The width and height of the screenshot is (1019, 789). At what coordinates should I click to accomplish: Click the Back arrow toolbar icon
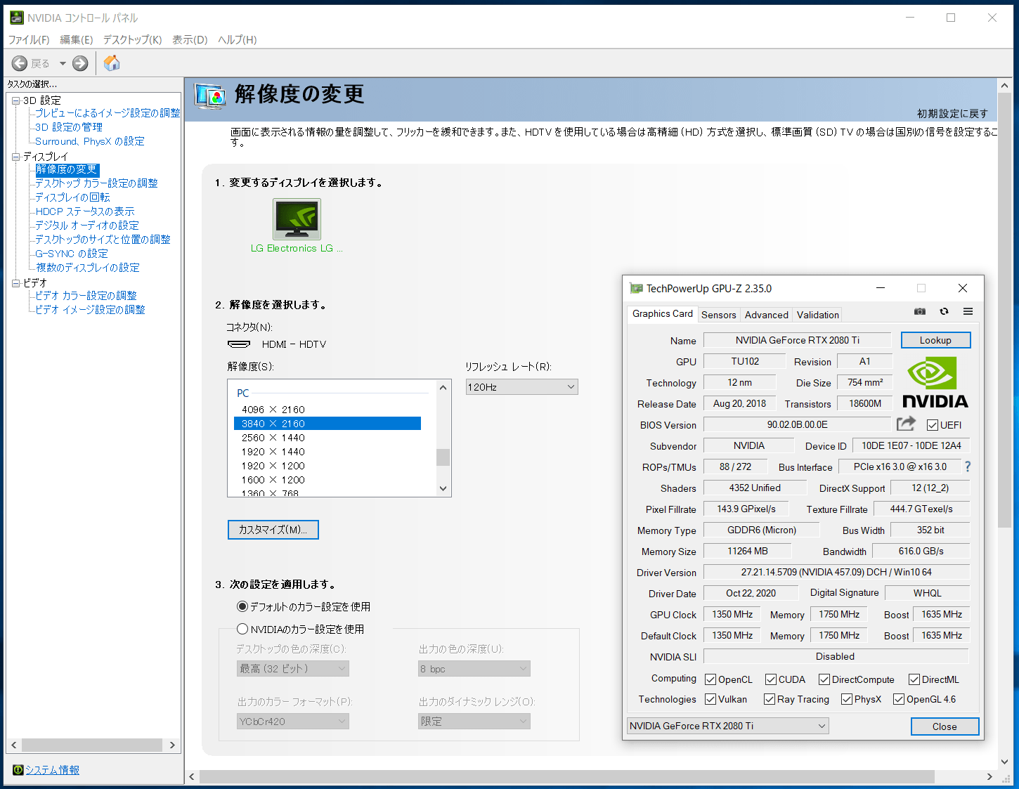coord(20,63)
